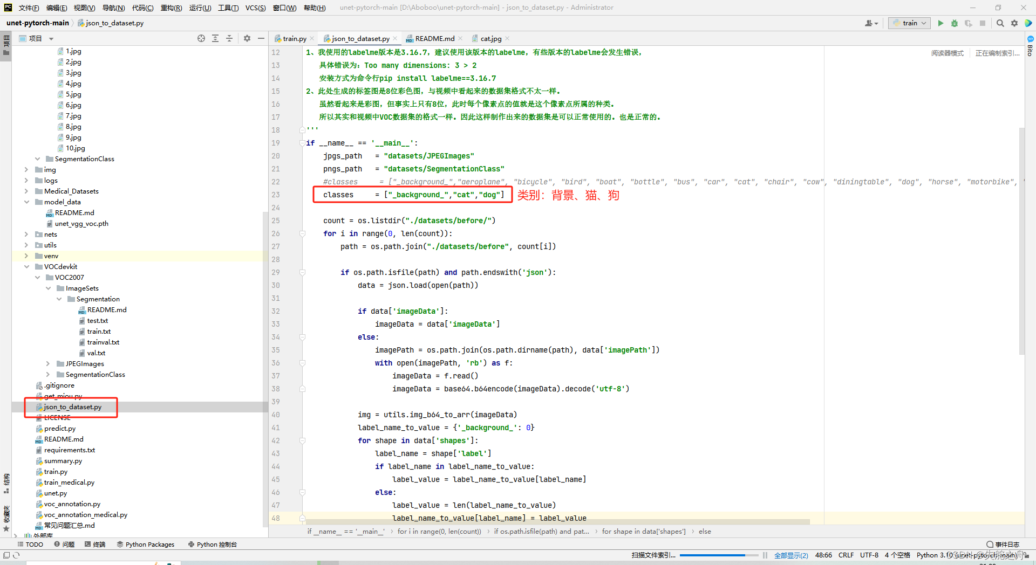Expand the JPEGImages folder under VOC2007
The height and width of the screenshot is (565, 1036).
(48, 364)
